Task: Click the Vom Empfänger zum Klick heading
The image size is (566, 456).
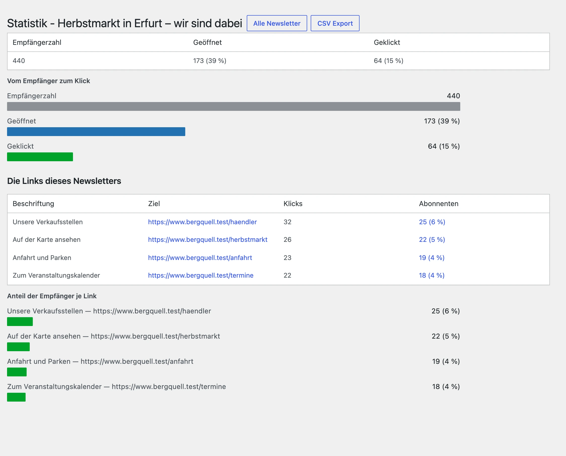Action: coord(49,81)
